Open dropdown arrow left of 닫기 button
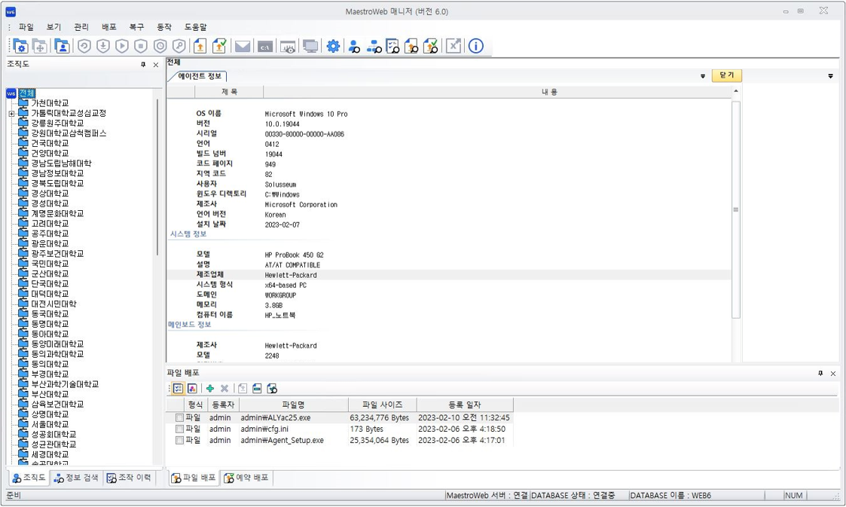The height and width of the screenshot is (507, 846). 703,76
